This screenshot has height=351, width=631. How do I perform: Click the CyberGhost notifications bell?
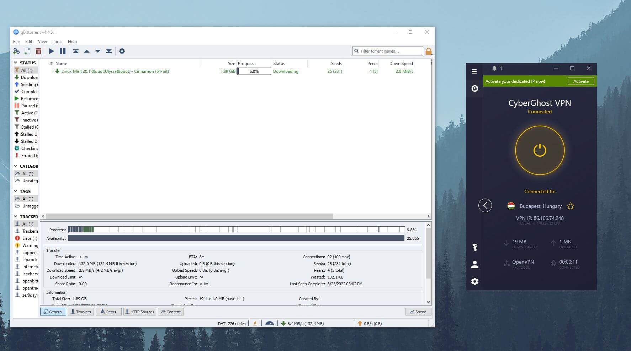[x=494, y=68]
